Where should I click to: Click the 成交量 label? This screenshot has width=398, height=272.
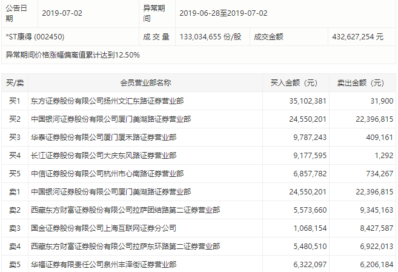click(x=156, y=37)
